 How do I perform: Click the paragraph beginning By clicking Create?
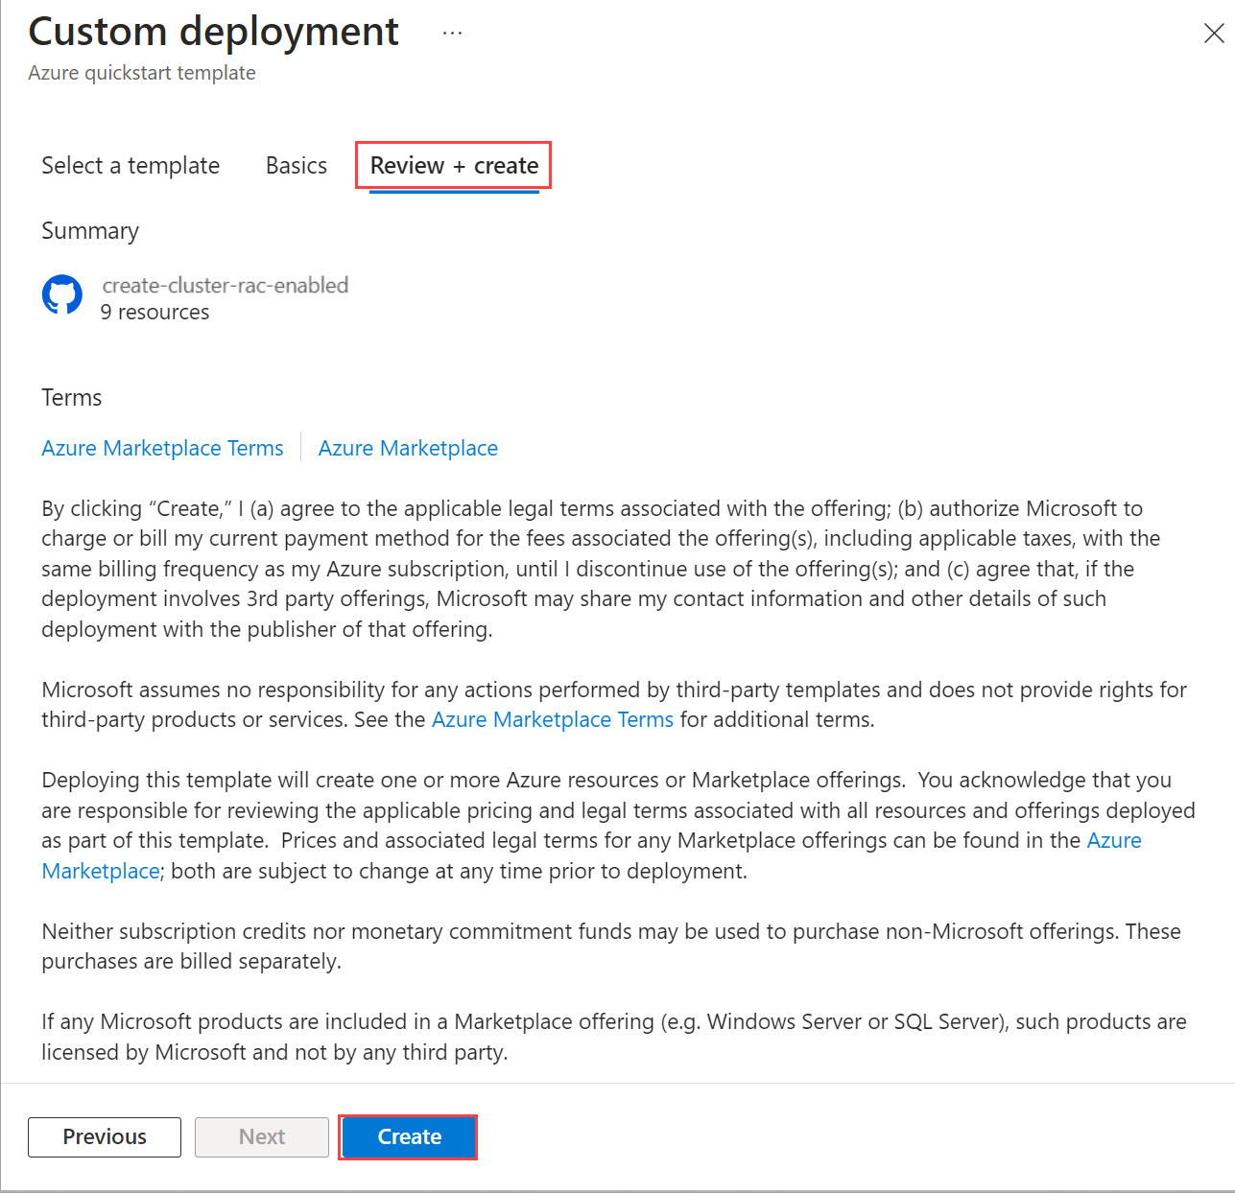pos(600,569)
